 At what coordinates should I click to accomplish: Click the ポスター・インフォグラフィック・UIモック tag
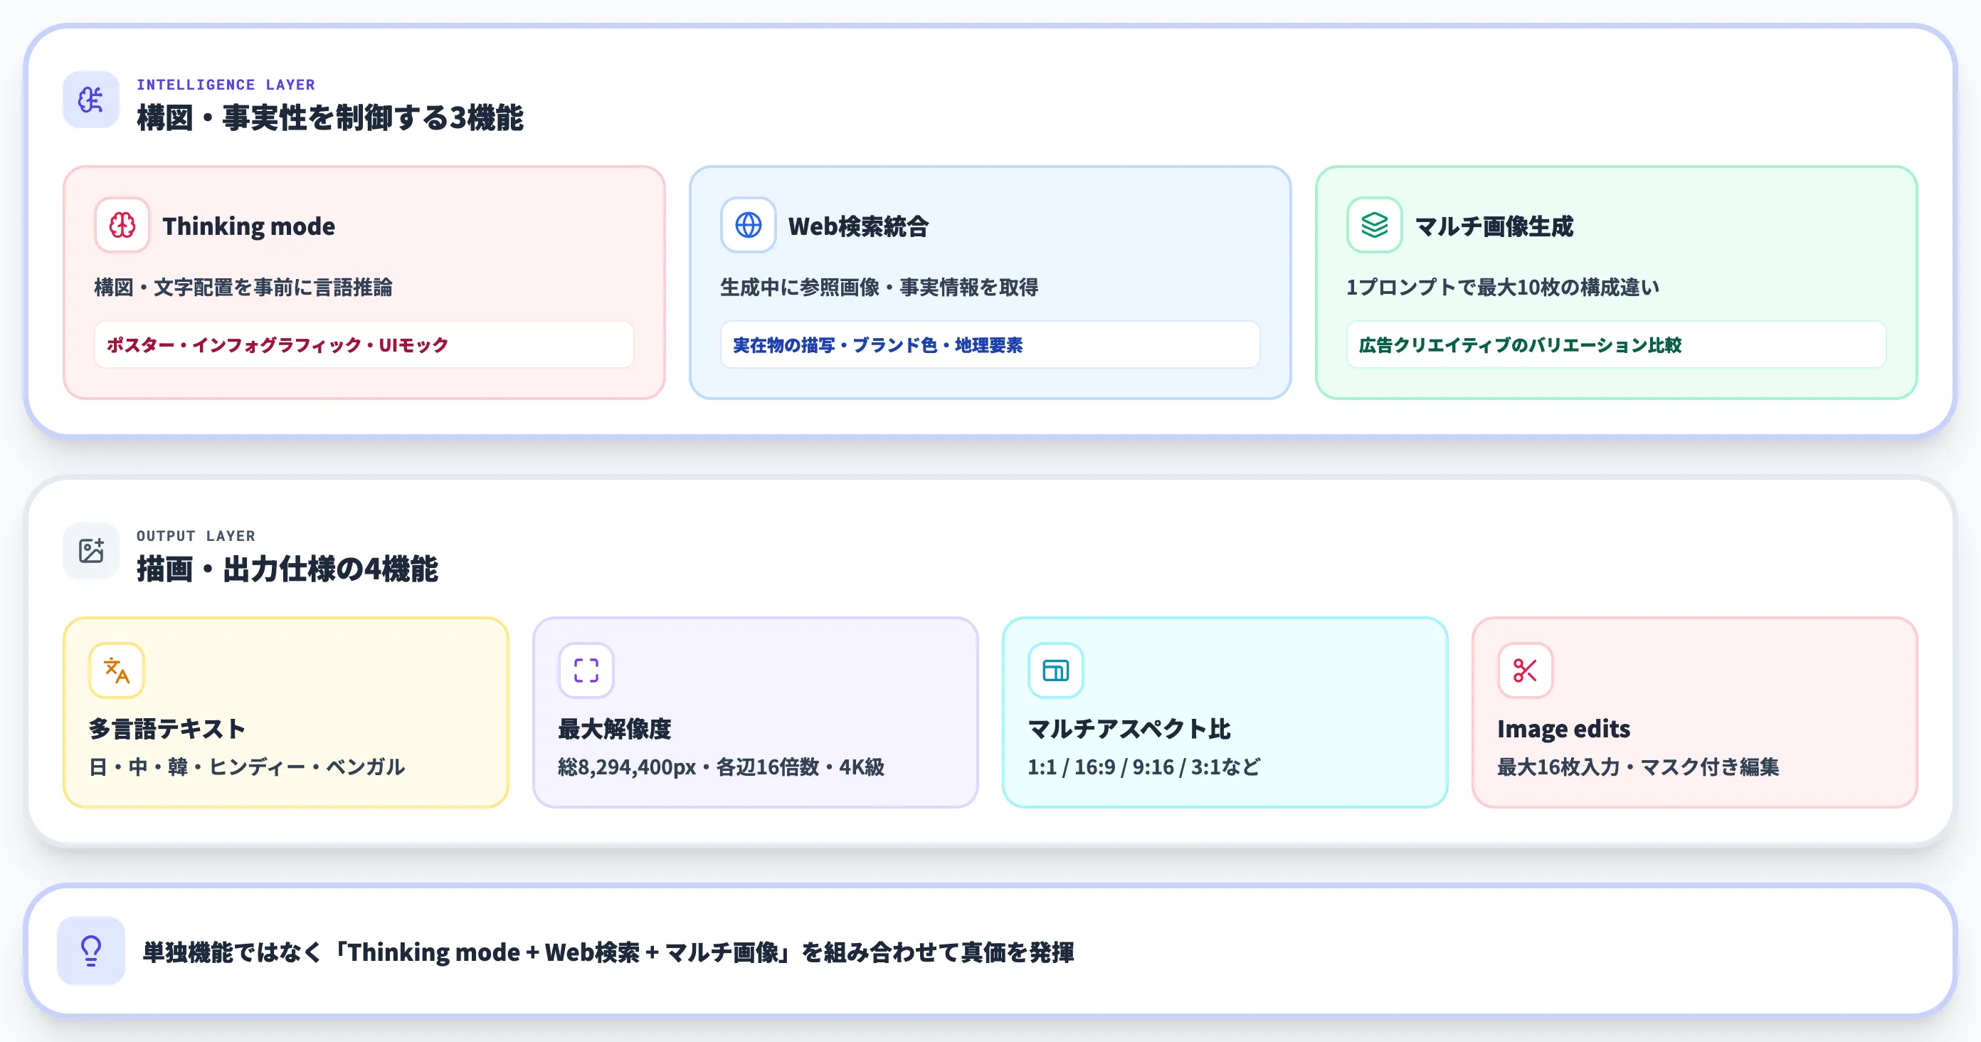(x=364, y=345)
